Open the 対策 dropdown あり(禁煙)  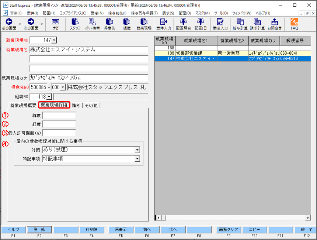[137, 150]
